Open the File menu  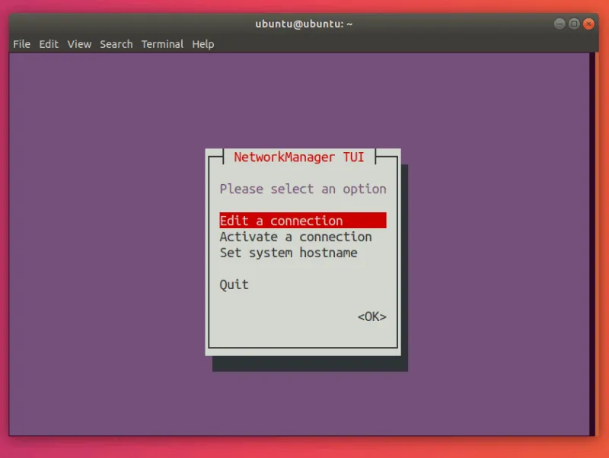click(x=21, y=44)
